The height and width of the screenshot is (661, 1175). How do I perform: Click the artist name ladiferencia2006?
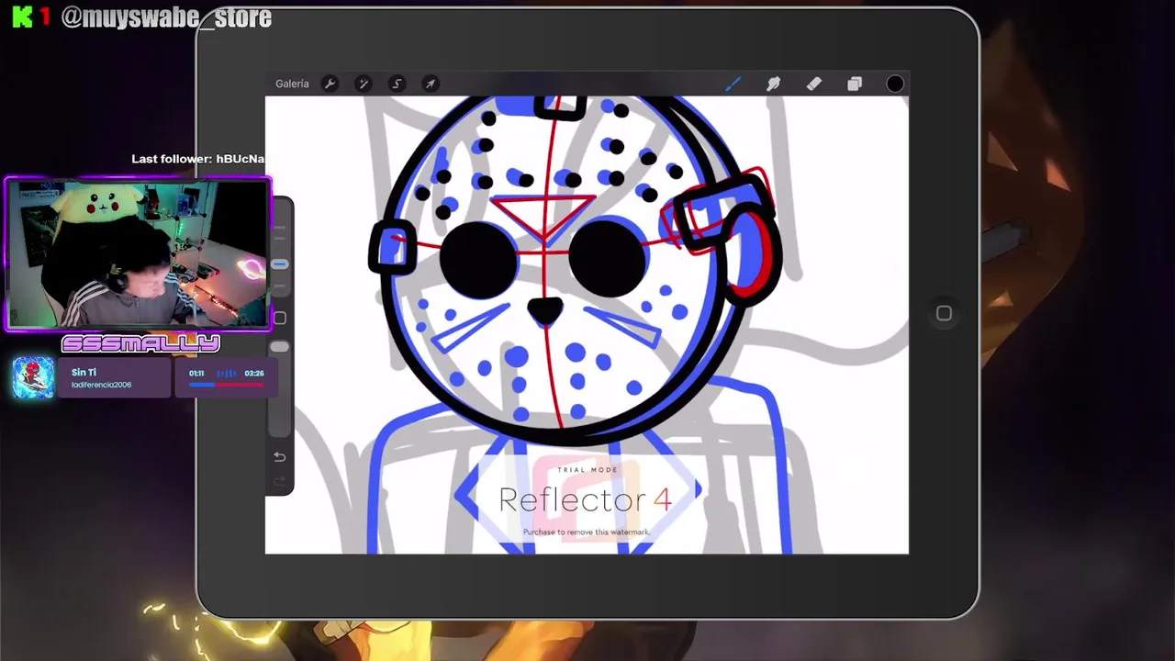pos(101,385)
